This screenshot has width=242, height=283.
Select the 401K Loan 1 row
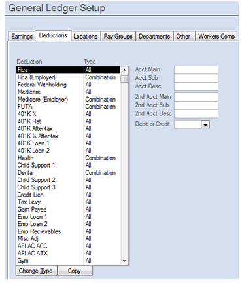click(x=68, y=143)
